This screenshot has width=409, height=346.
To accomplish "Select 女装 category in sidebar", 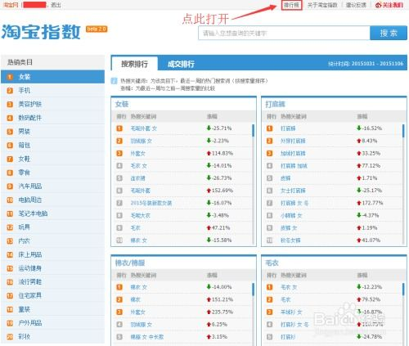I will 52,77.
